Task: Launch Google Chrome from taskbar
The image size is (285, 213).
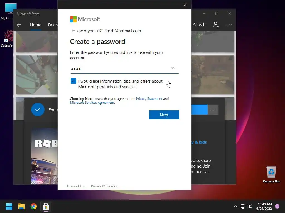Action: click(x=34, y=206)
